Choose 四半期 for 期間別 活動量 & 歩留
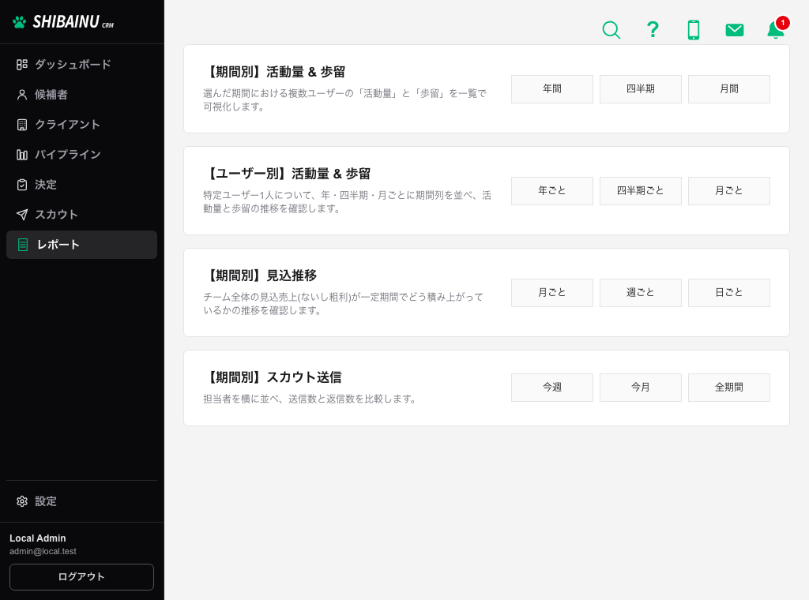Viewport: 809px width, 600px height. click(x=640, y=89)
